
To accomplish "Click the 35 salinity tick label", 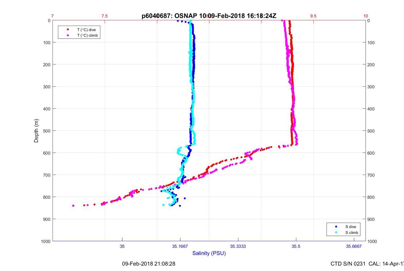I will pyautogui.click(x=122, y=246).
